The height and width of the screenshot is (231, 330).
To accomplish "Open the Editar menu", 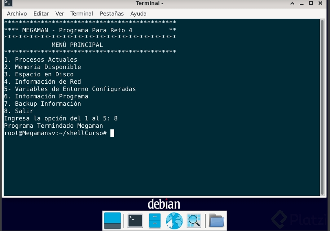I will [x=41, y=14].
